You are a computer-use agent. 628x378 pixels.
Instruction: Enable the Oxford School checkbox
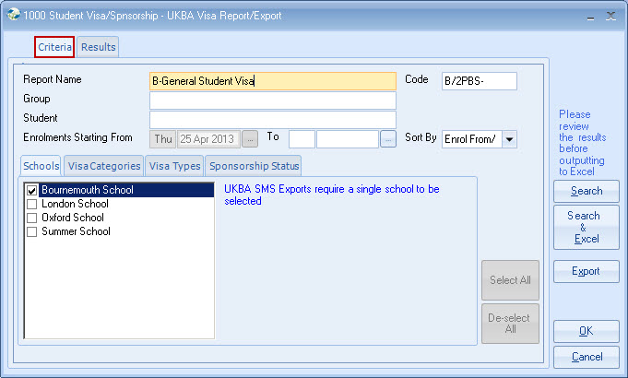point(32,219)
